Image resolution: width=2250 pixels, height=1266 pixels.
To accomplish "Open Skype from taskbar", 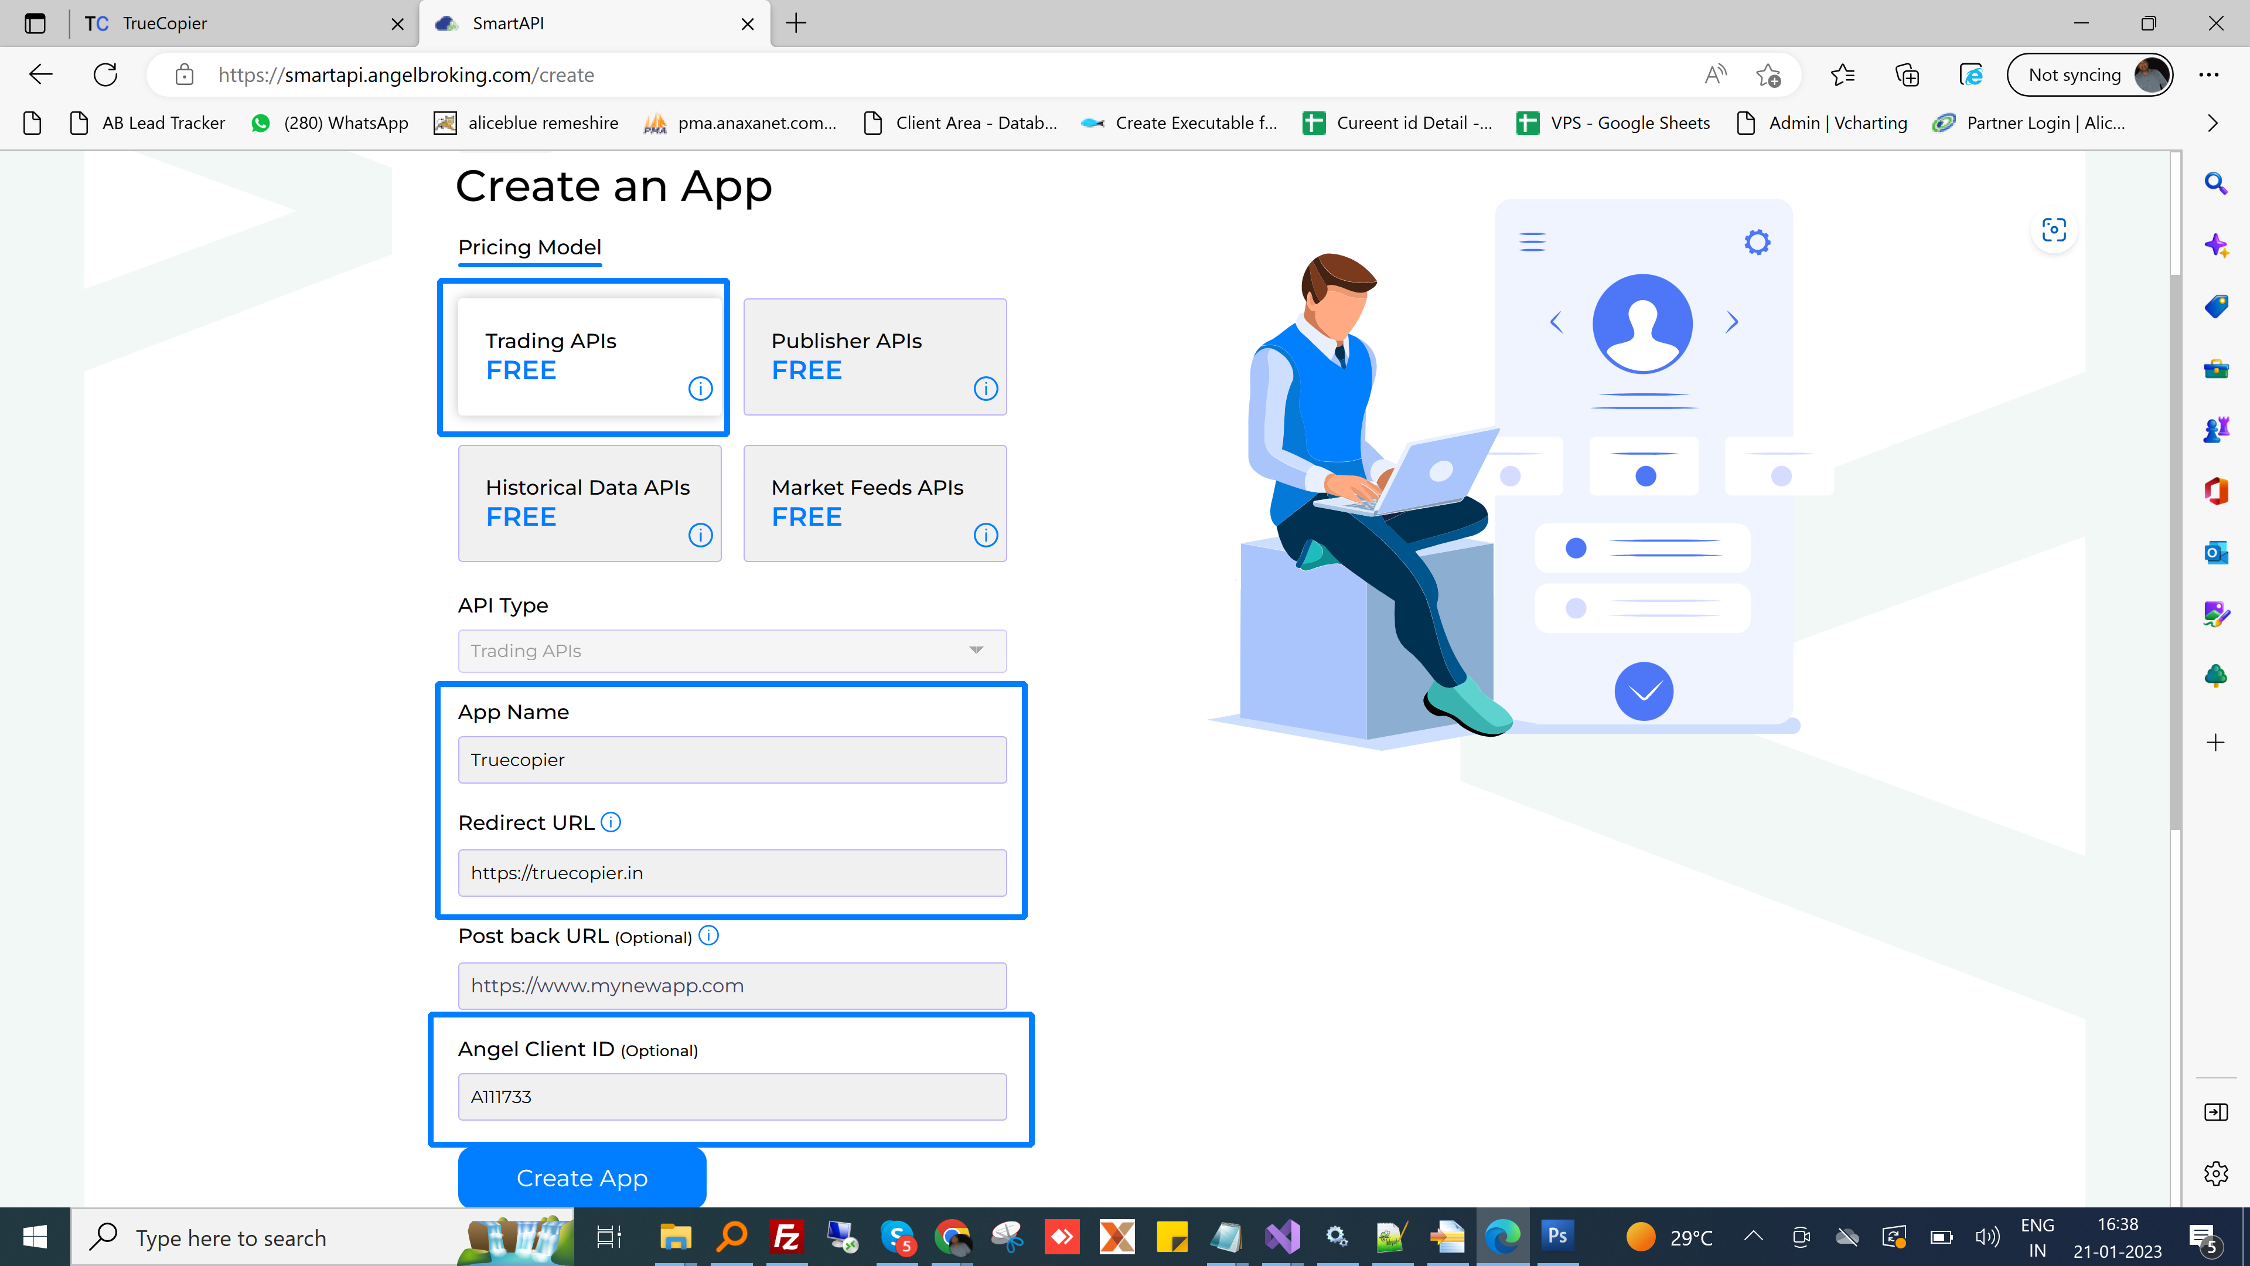I will tap(897, 1236).
